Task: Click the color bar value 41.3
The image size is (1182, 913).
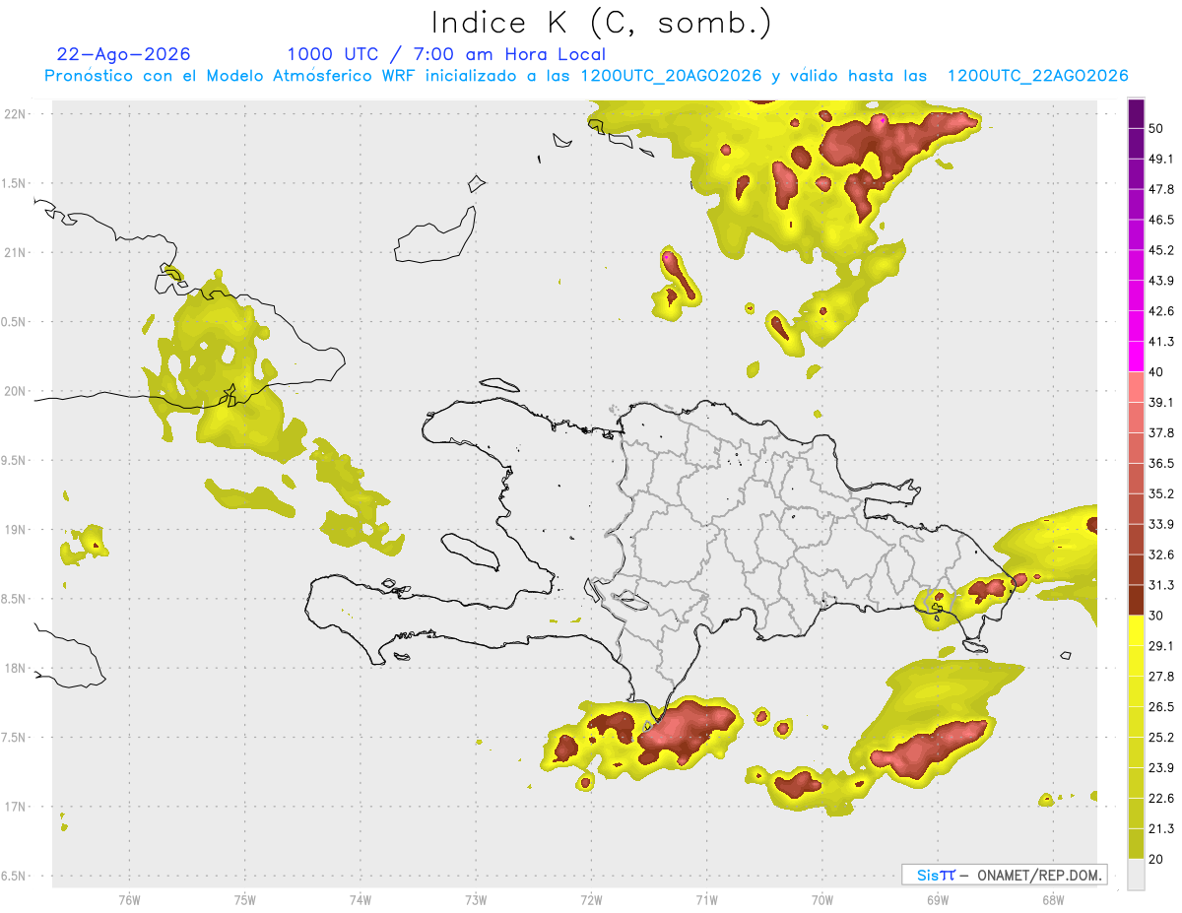Action: [x=1160, y=342]
